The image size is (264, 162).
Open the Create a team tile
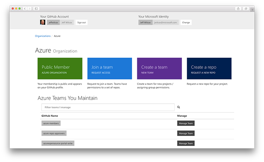click(x=160, y=69)
